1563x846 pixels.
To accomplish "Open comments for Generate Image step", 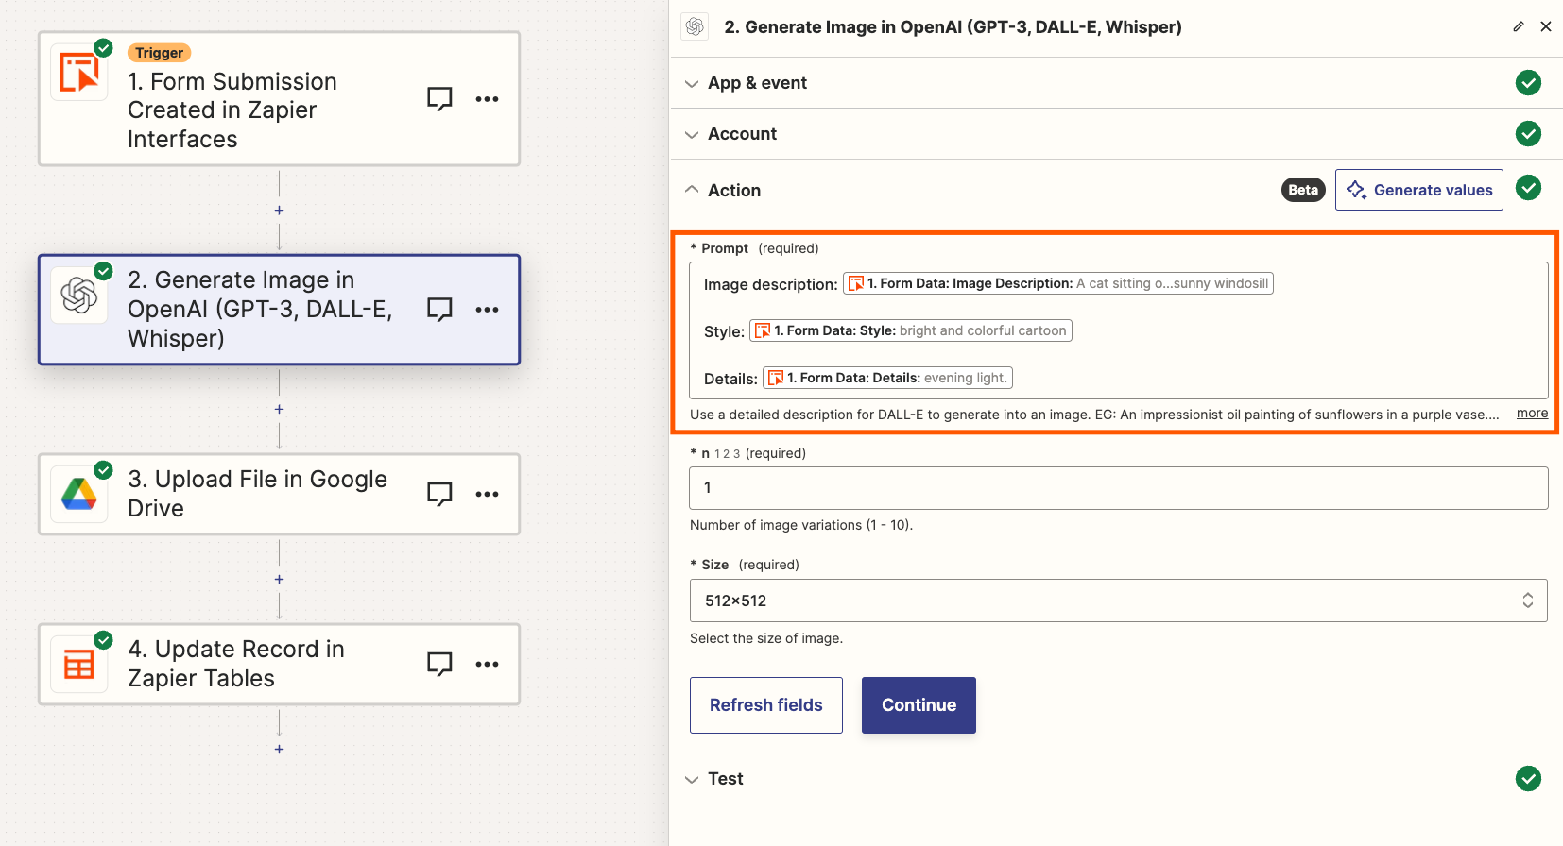I will click(x=439, y=310).
